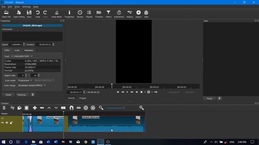
Task: Switch to the Audio properties tab
Action: click(x=17, y=50)
